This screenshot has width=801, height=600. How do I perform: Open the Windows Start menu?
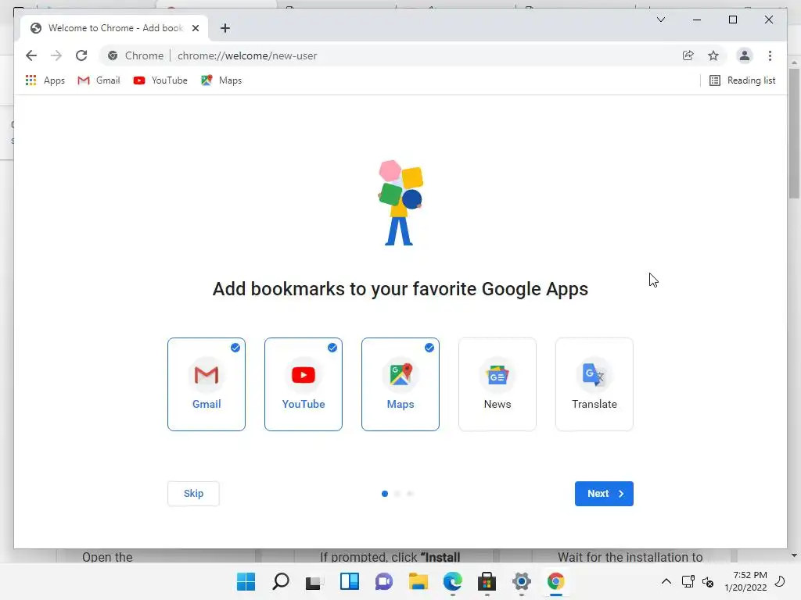point(246,581)
